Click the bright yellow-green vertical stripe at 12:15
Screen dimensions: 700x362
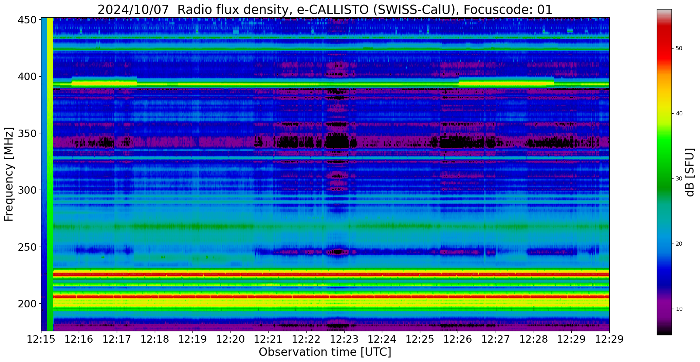point(50,174)
